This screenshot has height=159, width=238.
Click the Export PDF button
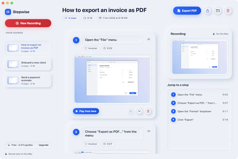pyautogui.click(x=187, y=11)
